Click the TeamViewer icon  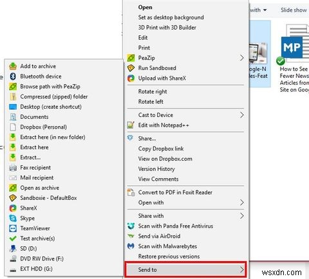pyautogui.click(x=13, y=228)
